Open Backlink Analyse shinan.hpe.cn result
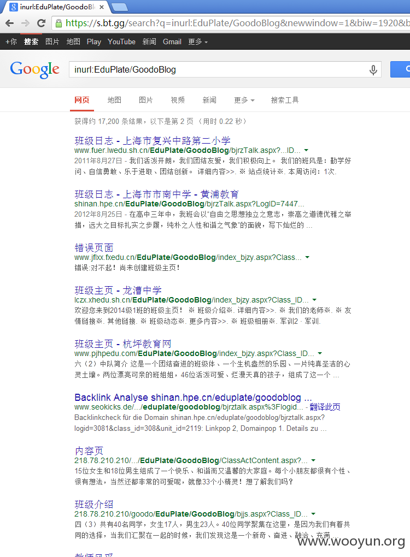 tap(193, 397)
